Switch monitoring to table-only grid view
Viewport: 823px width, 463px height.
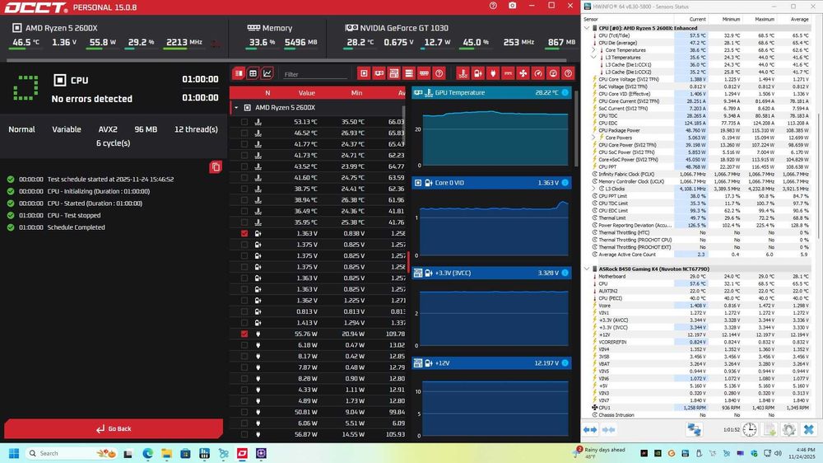253,73
